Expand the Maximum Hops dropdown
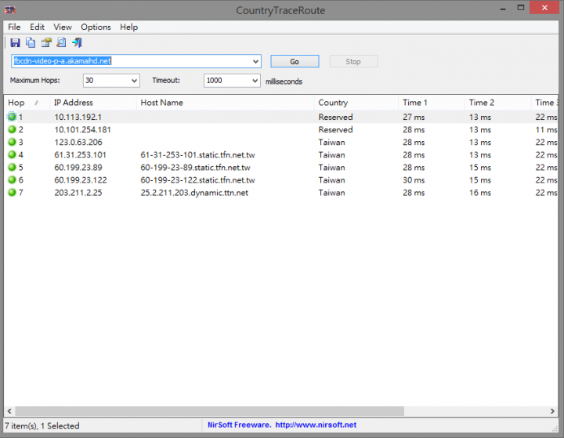Viewport: 564px width, 438px height. (134, 81)
